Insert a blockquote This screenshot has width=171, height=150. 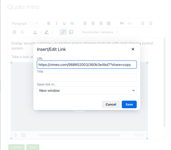pyautogui.click(x=122, y=23)
